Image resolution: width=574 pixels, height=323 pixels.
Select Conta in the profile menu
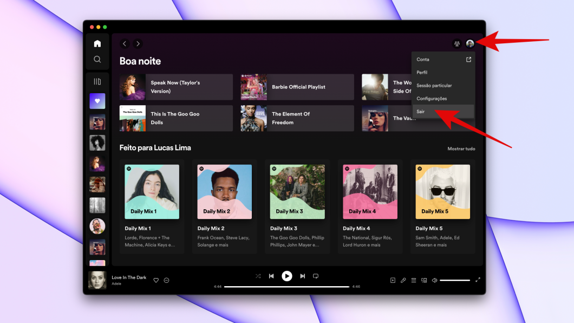click(443, 59)
